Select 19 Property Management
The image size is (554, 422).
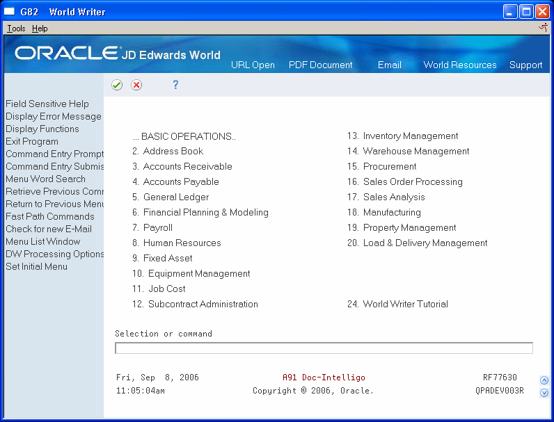point(402,228)
